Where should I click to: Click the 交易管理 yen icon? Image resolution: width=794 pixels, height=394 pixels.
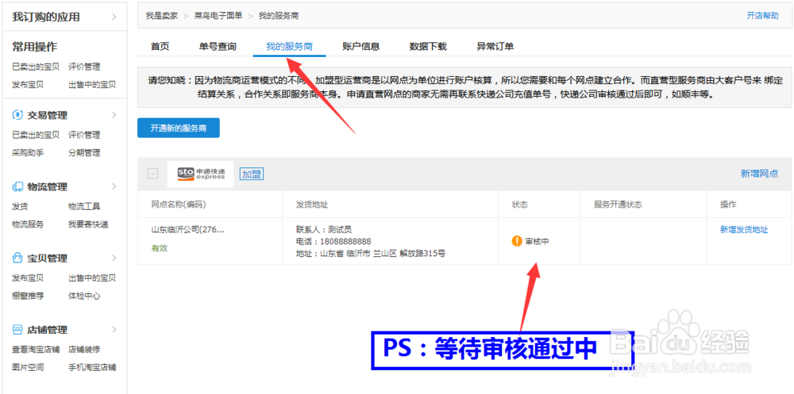pyautogui.click(x=17, y=115)
